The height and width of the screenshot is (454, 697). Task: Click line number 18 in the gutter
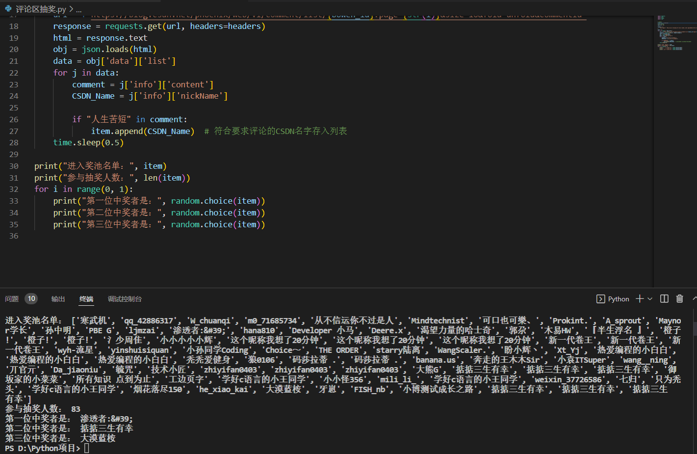pos(14,26)
